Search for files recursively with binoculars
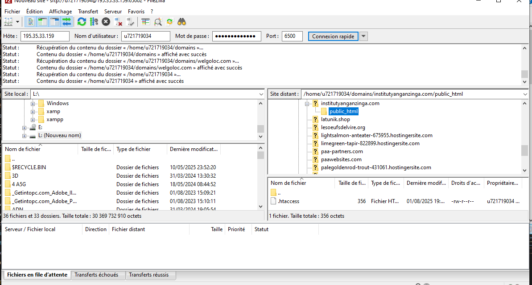This screenshot has width=532, height=285. tap(181, 21)
